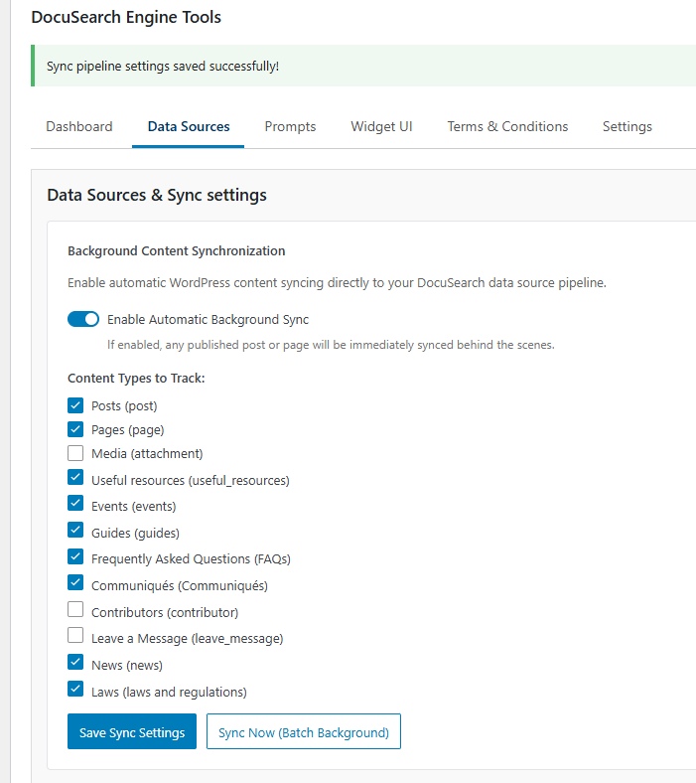This screenshot has height=783, width=696.
Task: Click the 'Enable automatic WordPress content syncing' description
Action: (x=337, y=283)
